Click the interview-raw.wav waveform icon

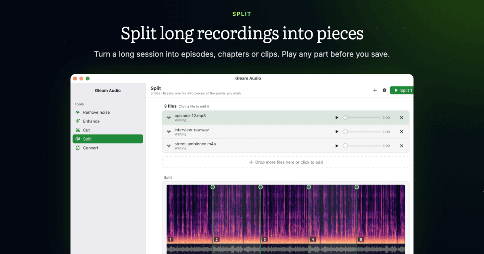tap(169, 132)
